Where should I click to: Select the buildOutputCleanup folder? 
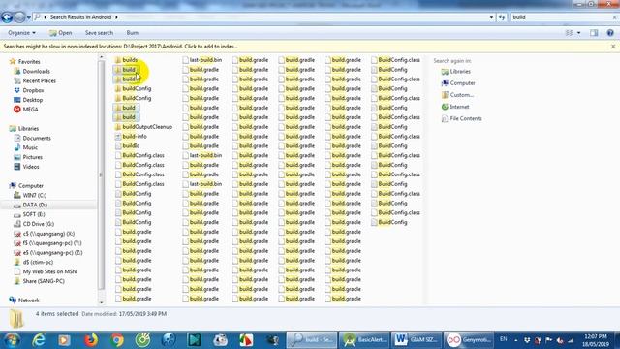point(147,127)
